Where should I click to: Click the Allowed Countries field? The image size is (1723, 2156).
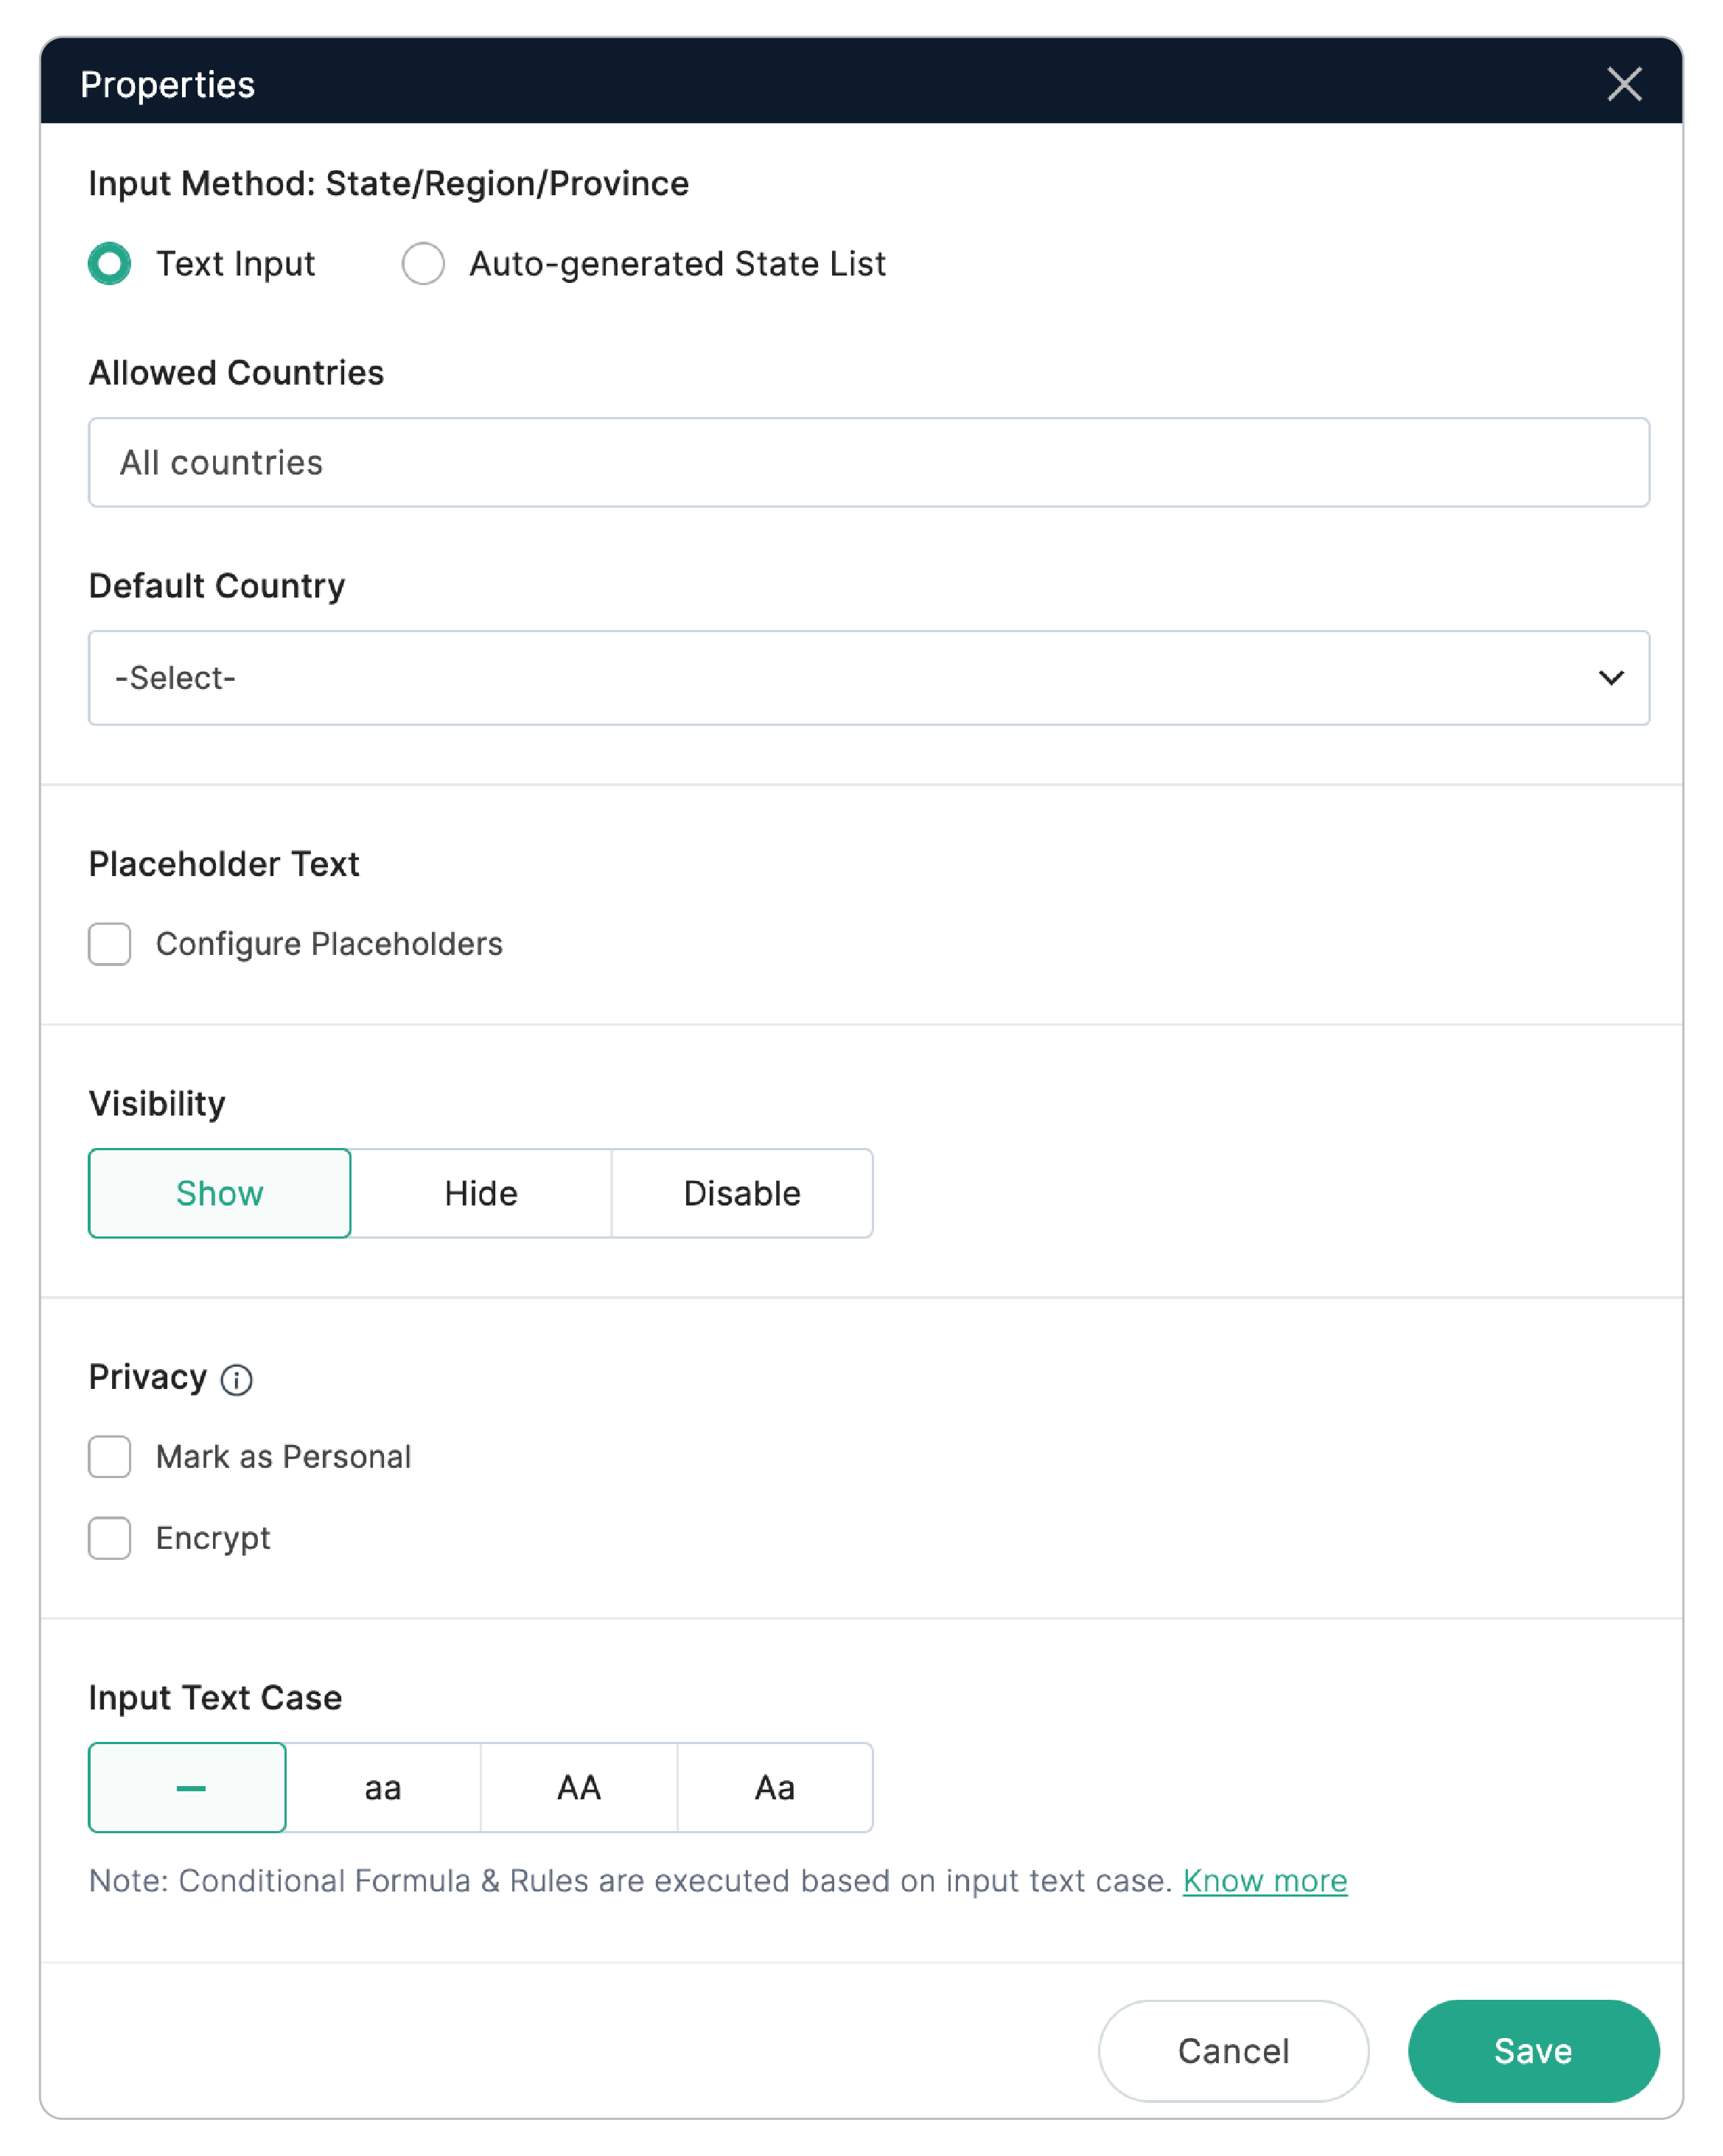[x=868, y=463]
